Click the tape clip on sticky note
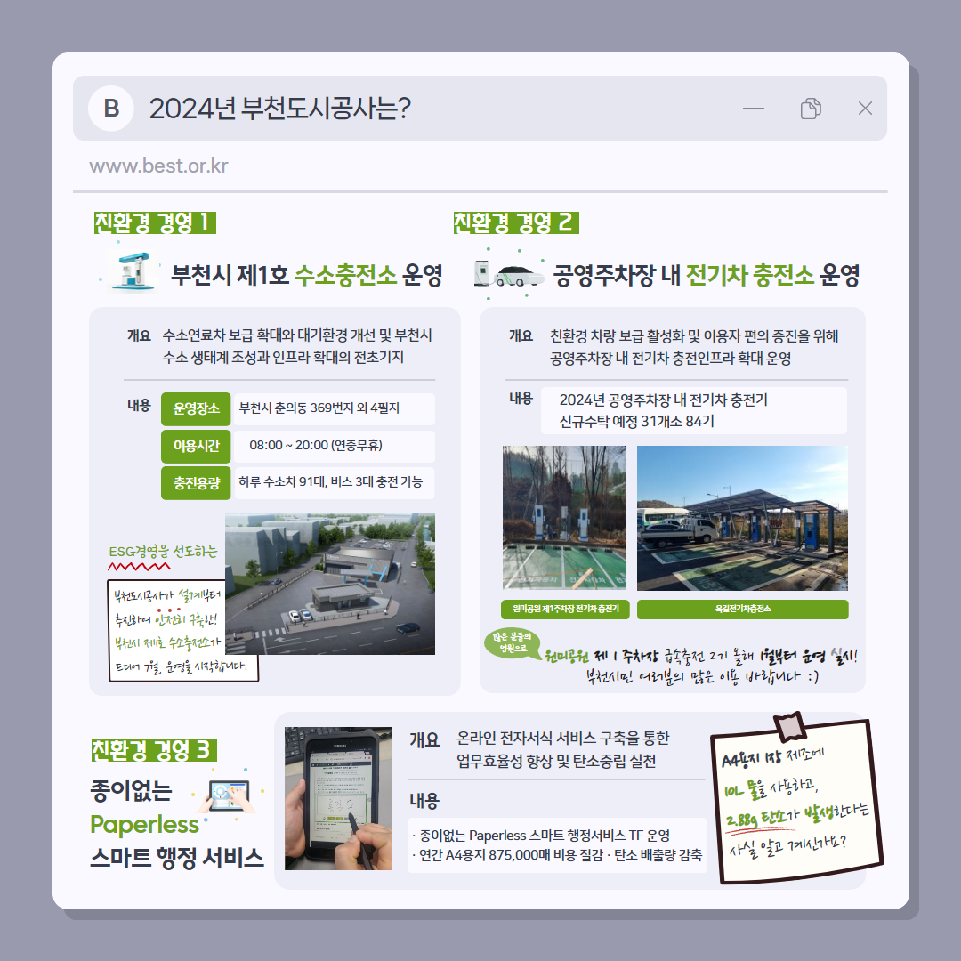The height and width of the screenshot is (961, 961). [x=788, y=726]
